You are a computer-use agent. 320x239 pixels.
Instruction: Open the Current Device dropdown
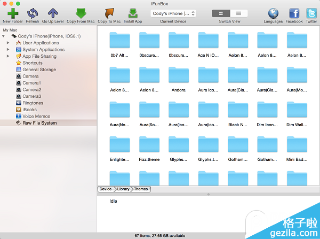click(173, 13)
